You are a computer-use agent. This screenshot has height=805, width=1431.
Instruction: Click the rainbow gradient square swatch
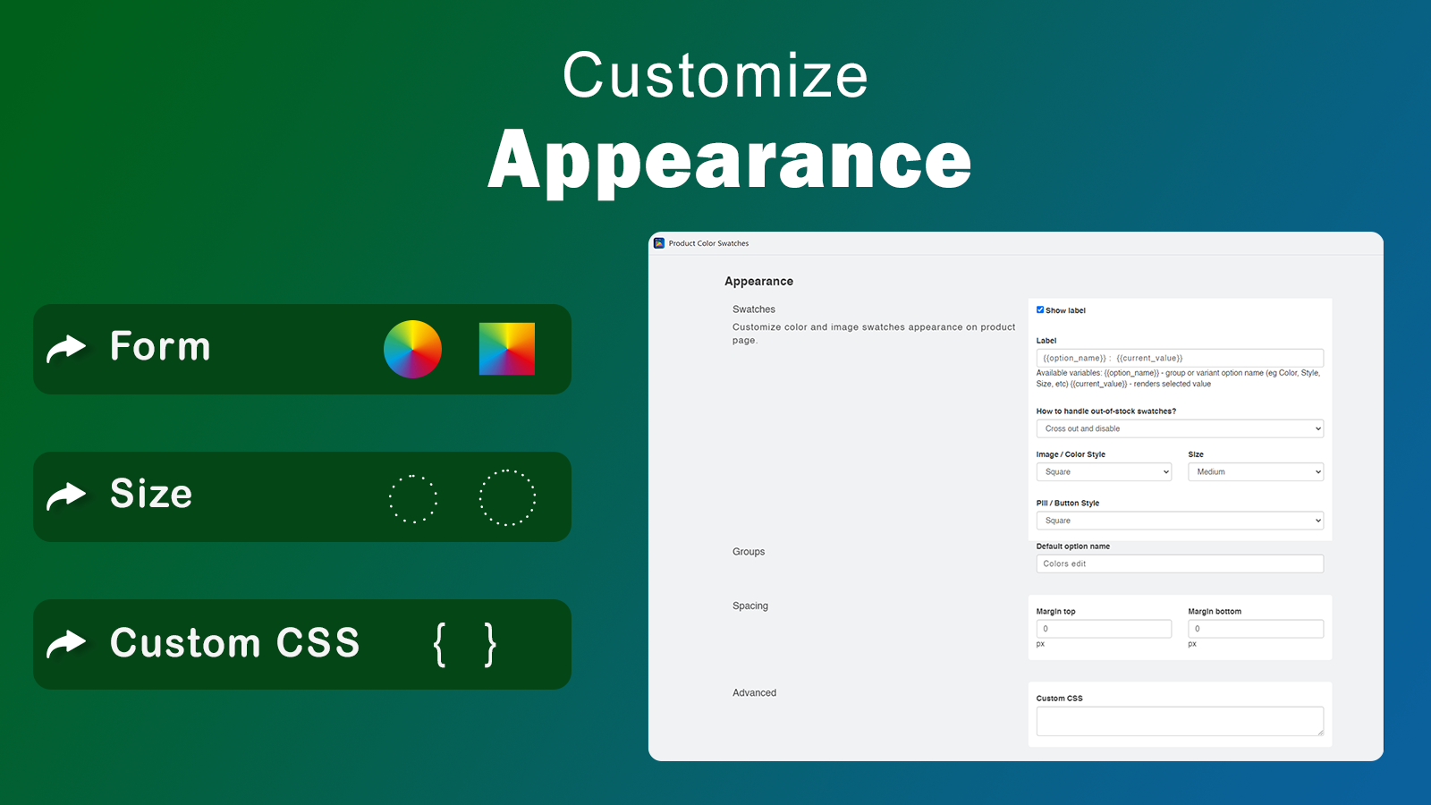pyautogui.click(x=507, y=349)
